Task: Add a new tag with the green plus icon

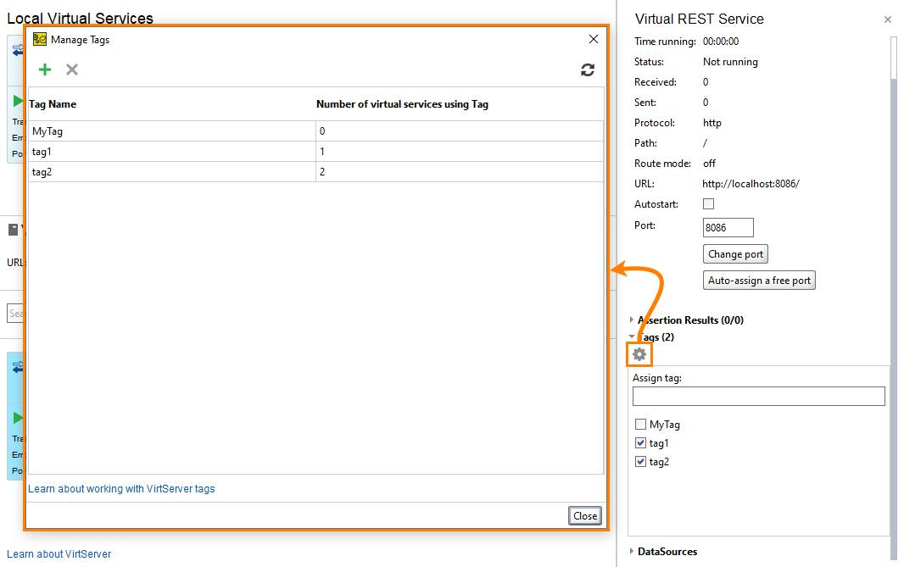Action: point(45,69)
